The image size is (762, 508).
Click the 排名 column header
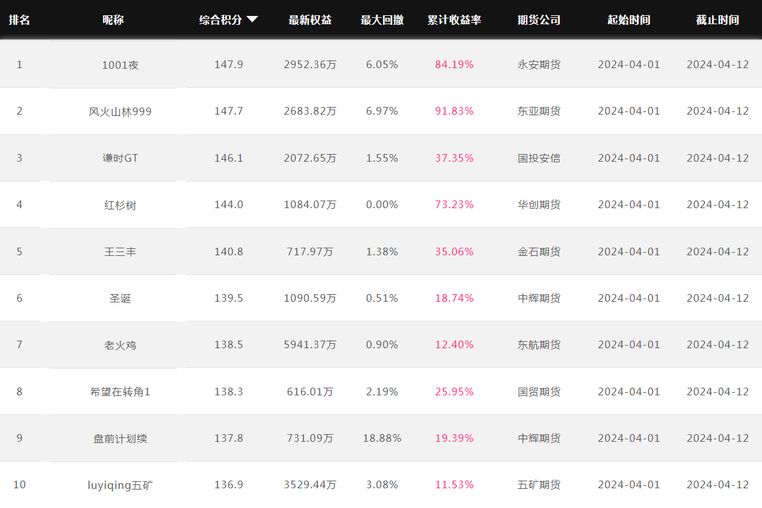(20, 20)
